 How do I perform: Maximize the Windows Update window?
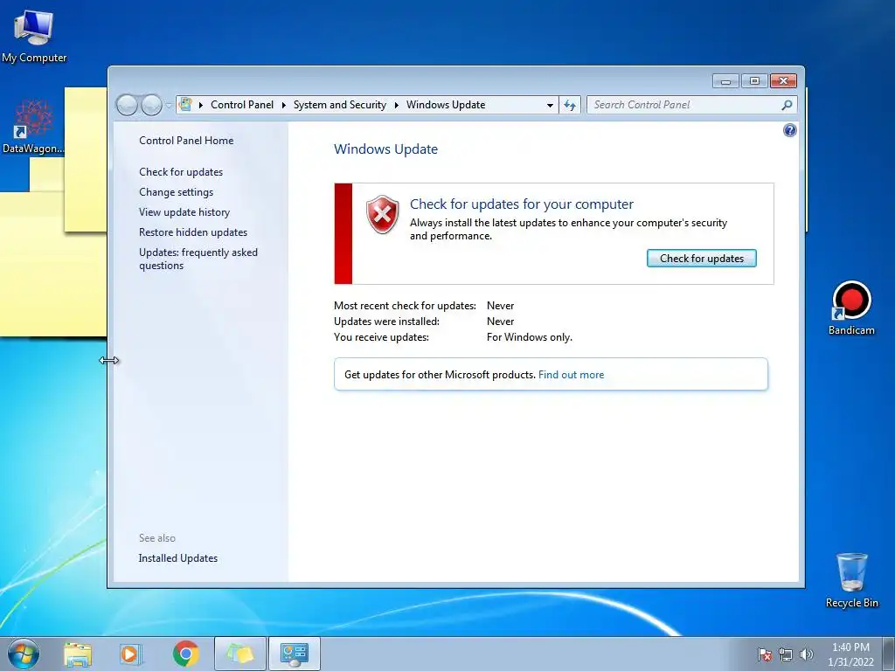coord(754,81)
